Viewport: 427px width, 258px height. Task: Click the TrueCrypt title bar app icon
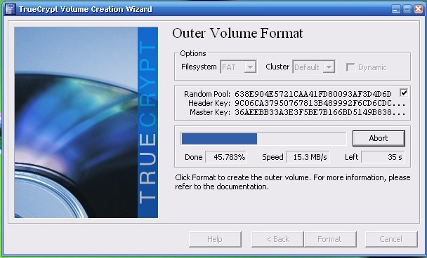click(x=10, y=9)
